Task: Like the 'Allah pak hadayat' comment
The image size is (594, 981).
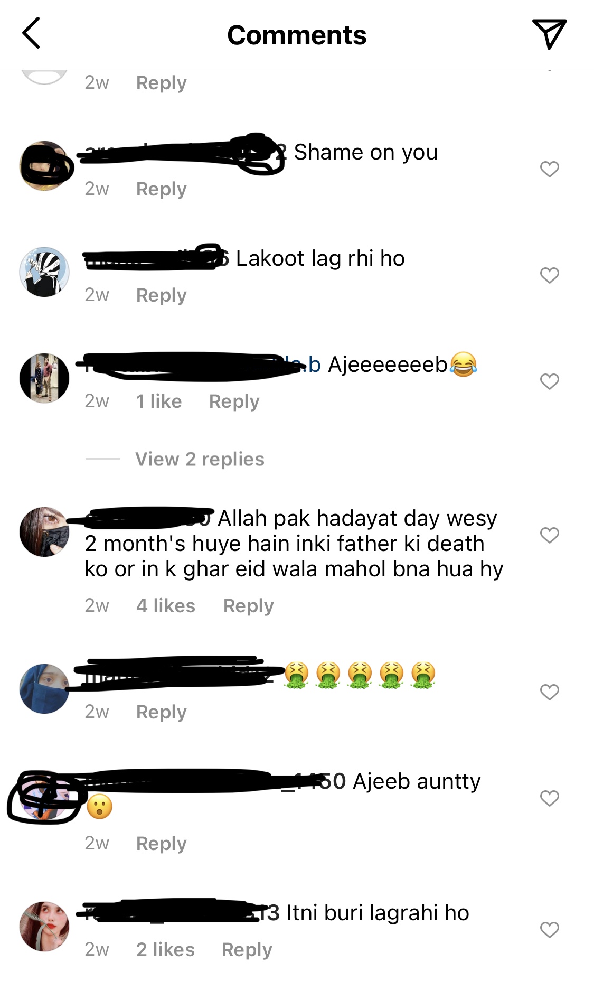Action: click(550, 535)
